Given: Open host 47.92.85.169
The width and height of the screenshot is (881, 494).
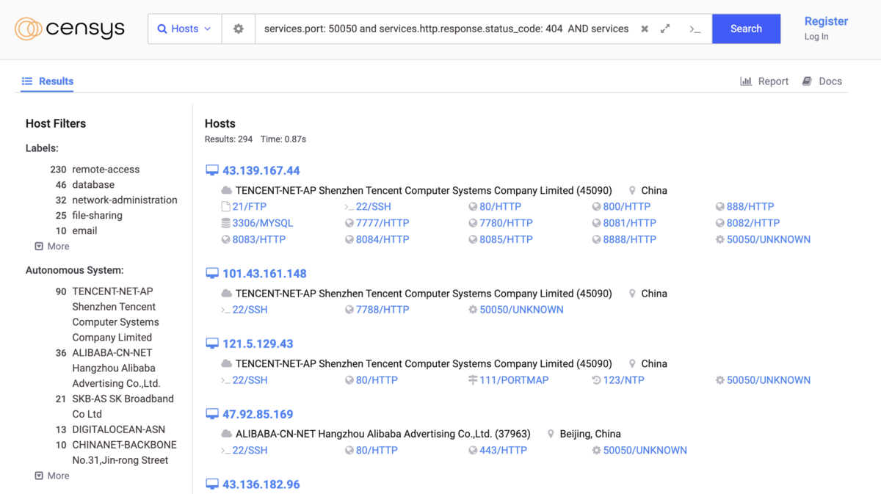Looking at the screenshot, I should tap(258, 415).
